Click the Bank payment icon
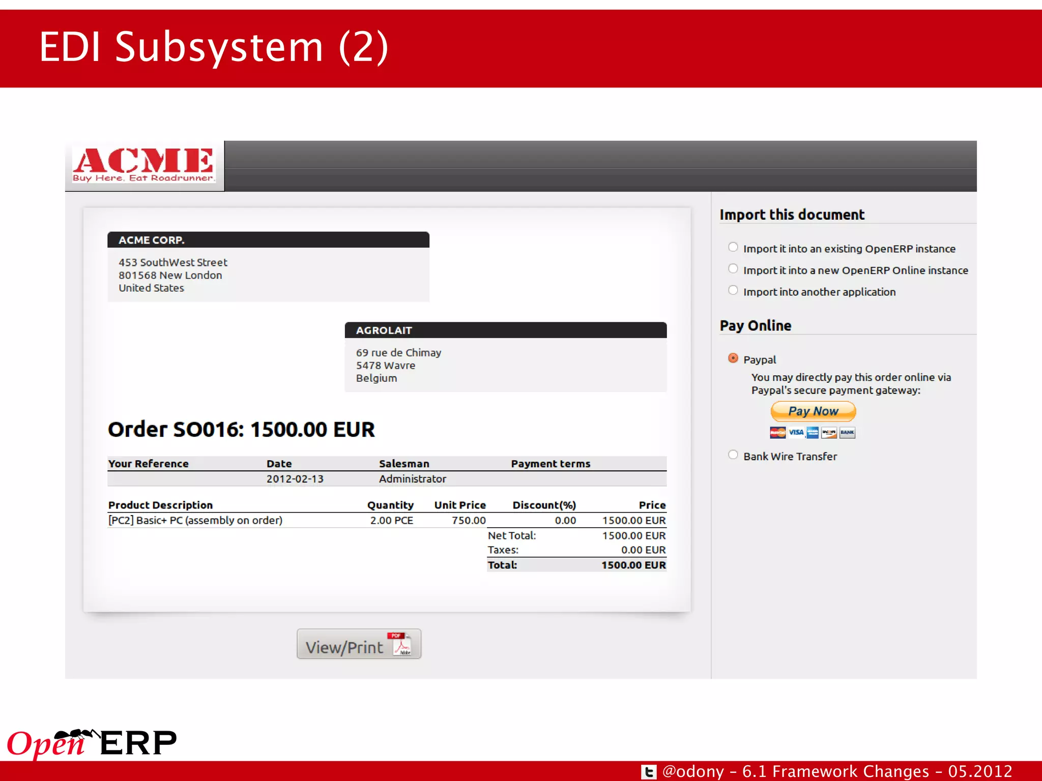 847,433
